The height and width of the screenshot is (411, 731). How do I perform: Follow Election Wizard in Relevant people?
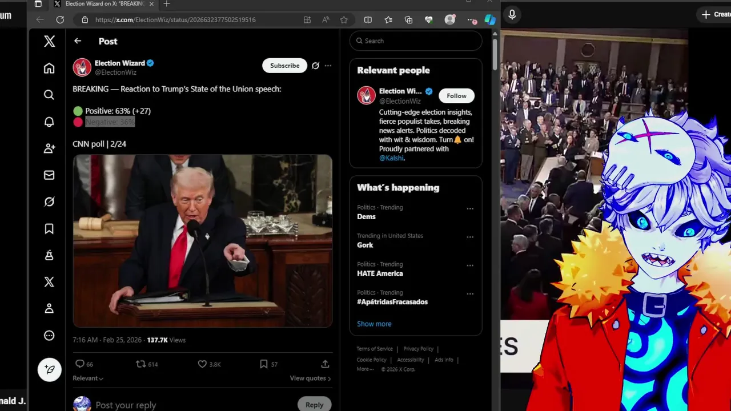pos(456,96)
